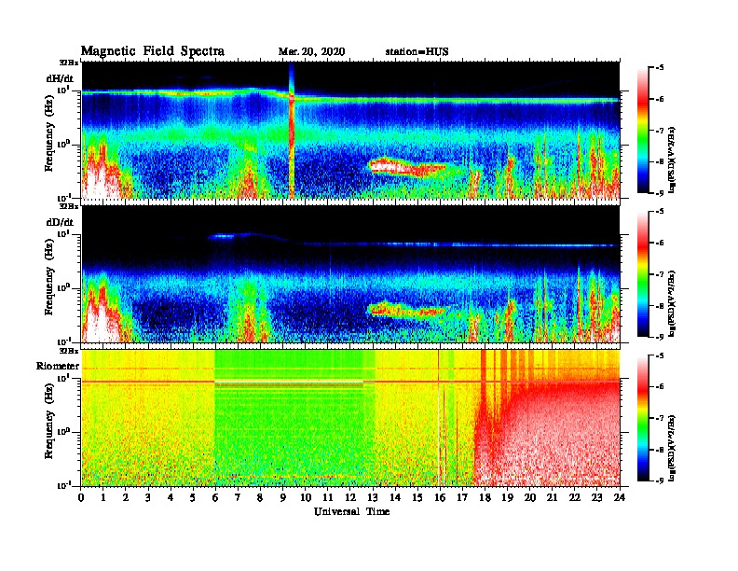Click the "station=HUS" label
738x571 pixels.
click(x=417, y=52)
